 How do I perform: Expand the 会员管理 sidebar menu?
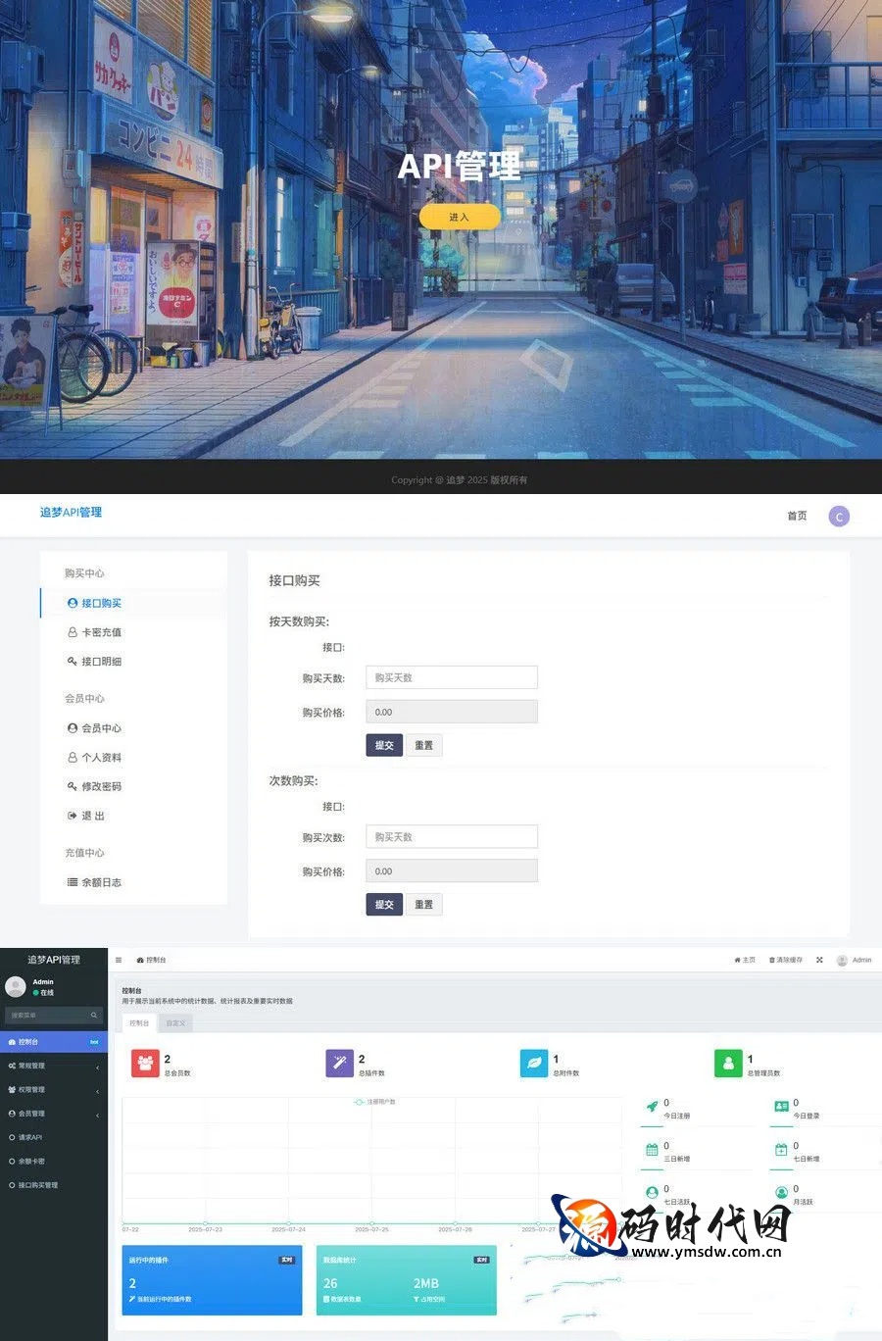point(53,1114)
